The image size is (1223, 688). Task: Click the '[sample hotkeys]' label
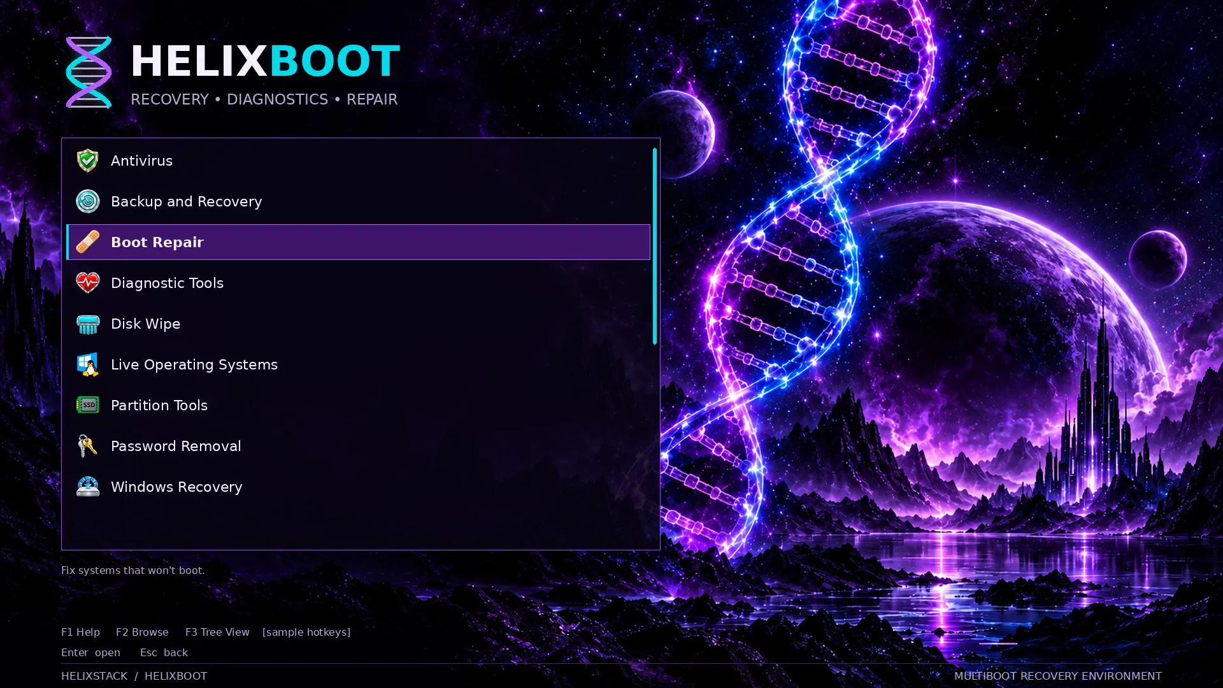(306, 632)
